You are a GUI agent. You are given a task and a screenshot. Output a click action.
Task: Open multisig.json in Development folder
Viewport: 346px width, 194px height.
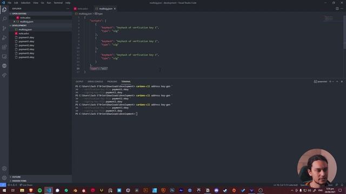40,30
